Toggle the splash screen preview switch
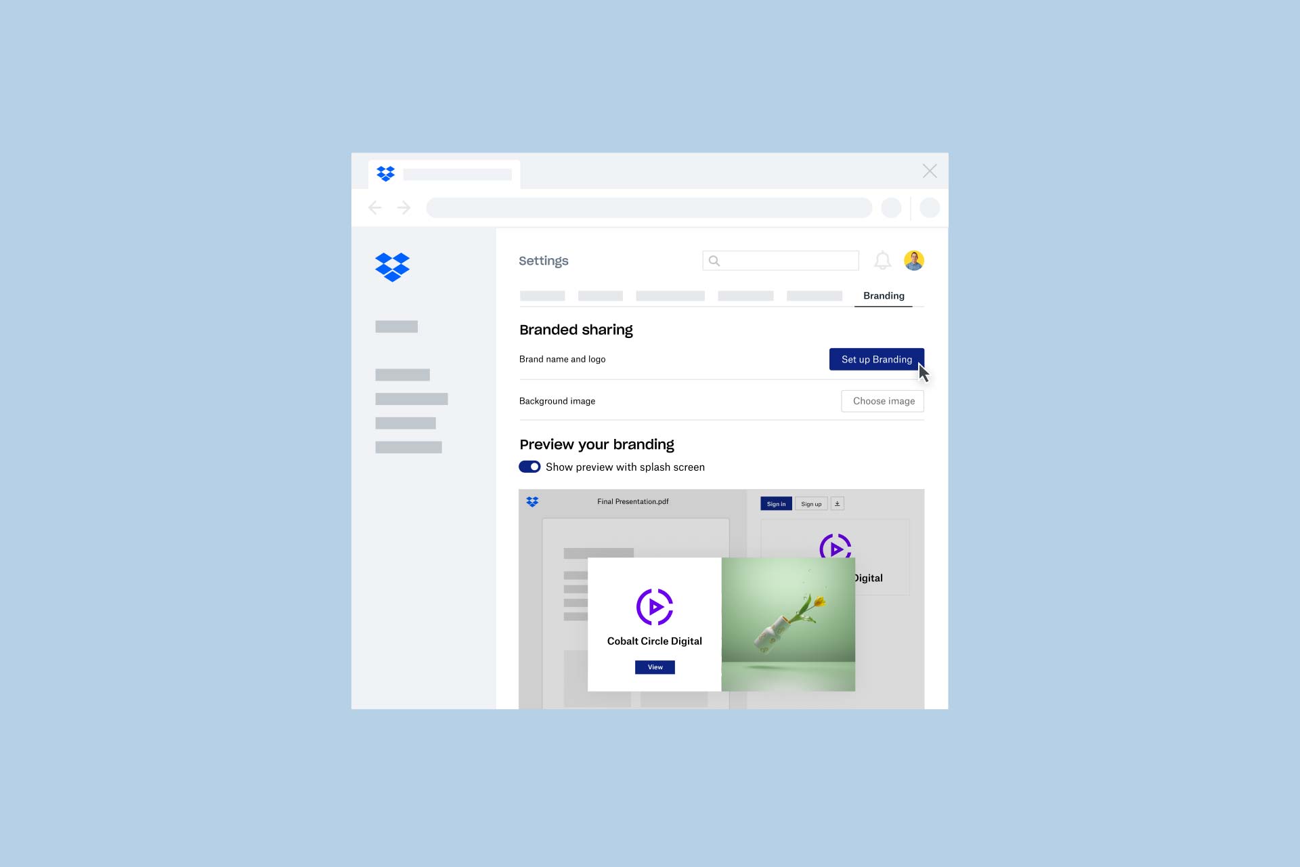The height and width of the screenshot is (867, 1300). click(530, 467)
